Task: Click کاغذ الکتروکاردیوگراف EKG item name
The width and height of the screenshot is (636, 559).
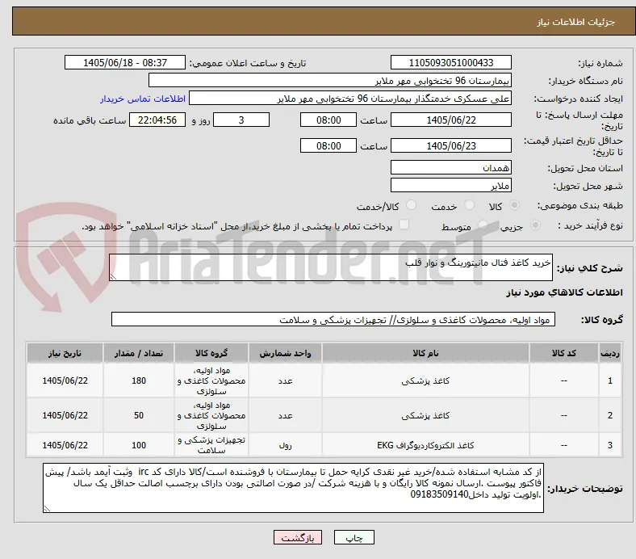Action: click(425, 445)
